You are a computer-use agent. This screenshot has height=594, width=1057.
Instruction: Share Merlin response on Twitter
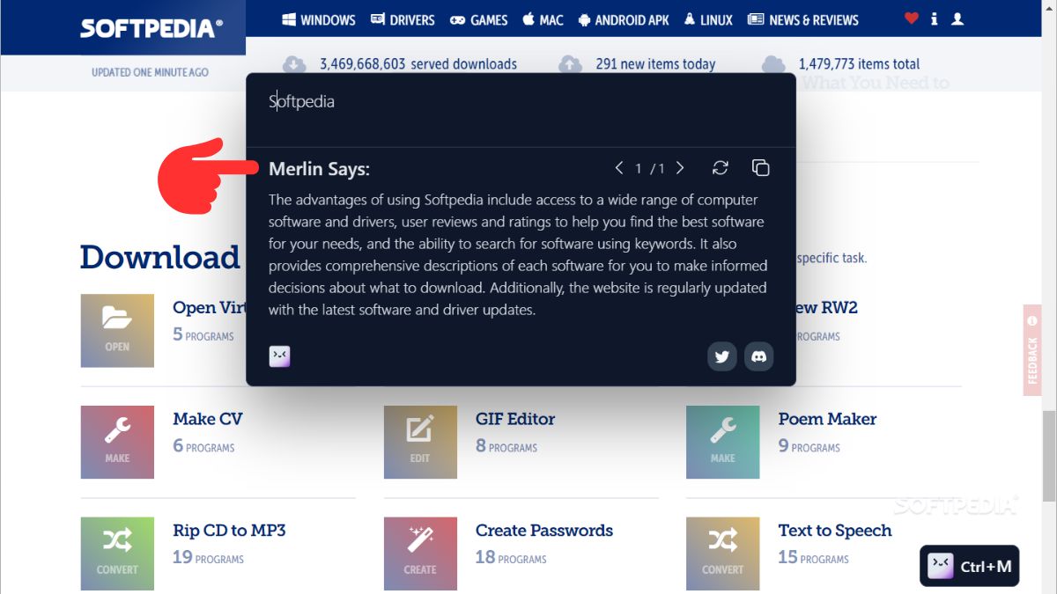[x=722, y=356]
